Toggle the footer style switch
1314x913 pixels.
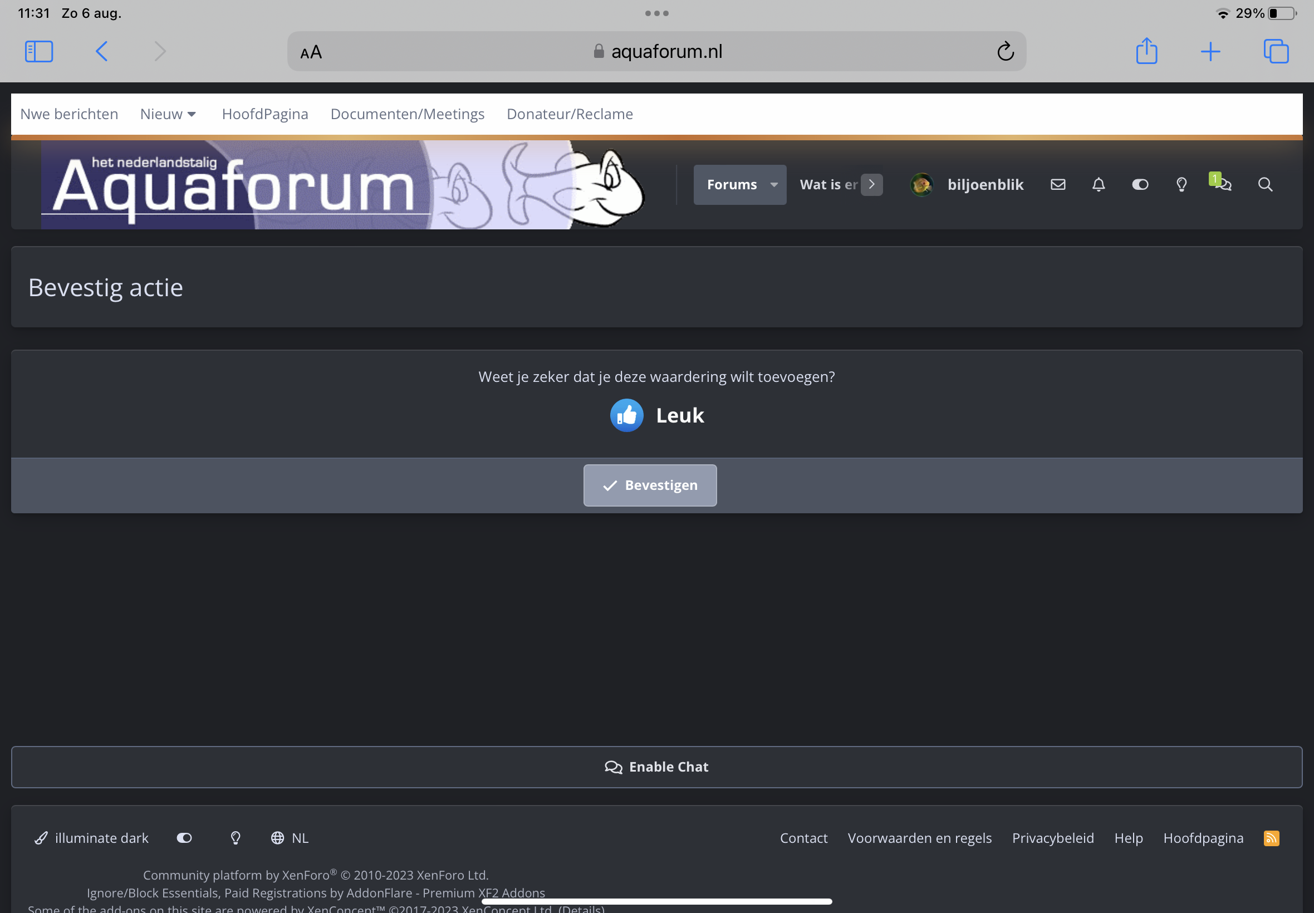[x=184, y=838]
